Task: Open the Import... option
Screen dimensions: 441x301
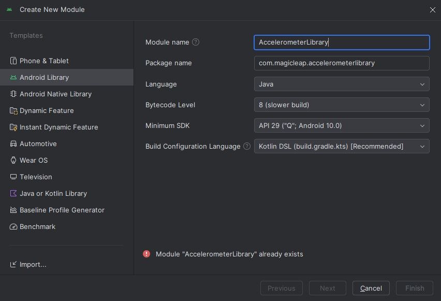Action: point(28,264)
